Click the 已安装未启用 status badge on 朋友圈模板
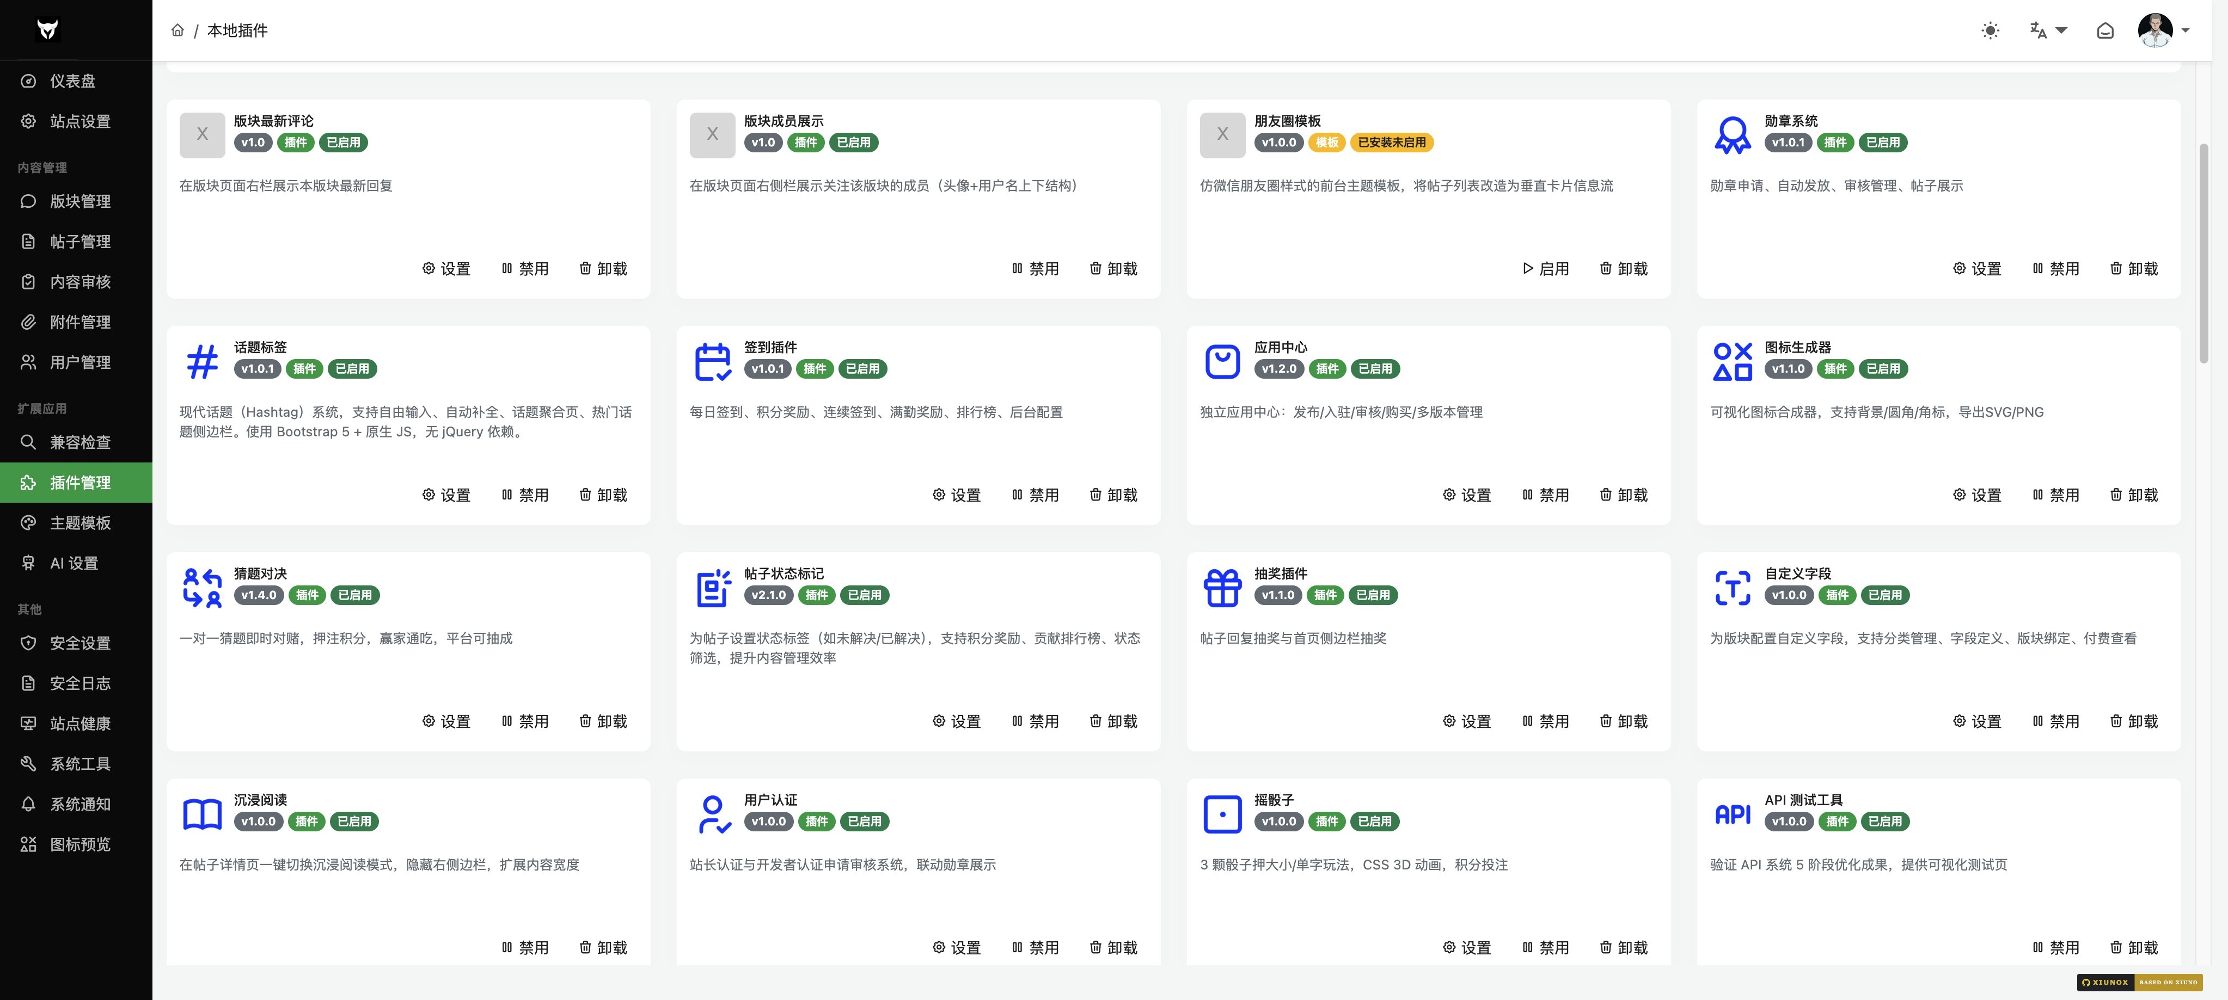Screen dimensions: 2228x1000 [x=1392, y=143]
